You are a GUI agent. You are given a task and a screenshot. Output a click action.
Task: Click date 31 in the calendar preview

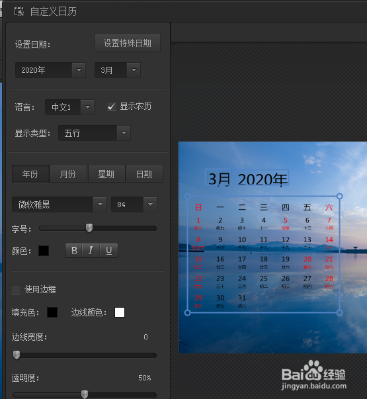pos(242,298)
